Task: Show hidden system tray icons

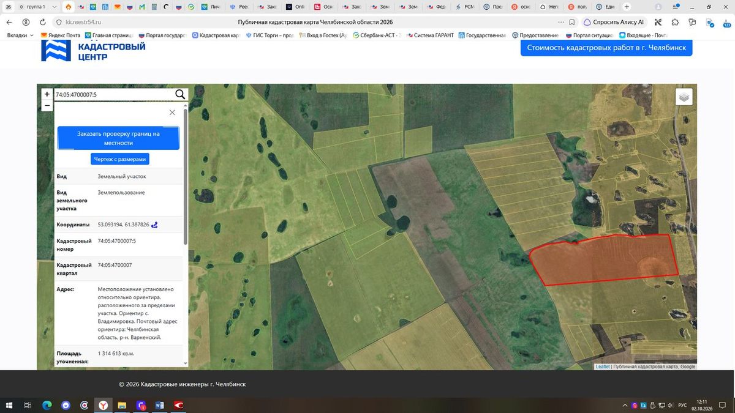Action: 625,405
